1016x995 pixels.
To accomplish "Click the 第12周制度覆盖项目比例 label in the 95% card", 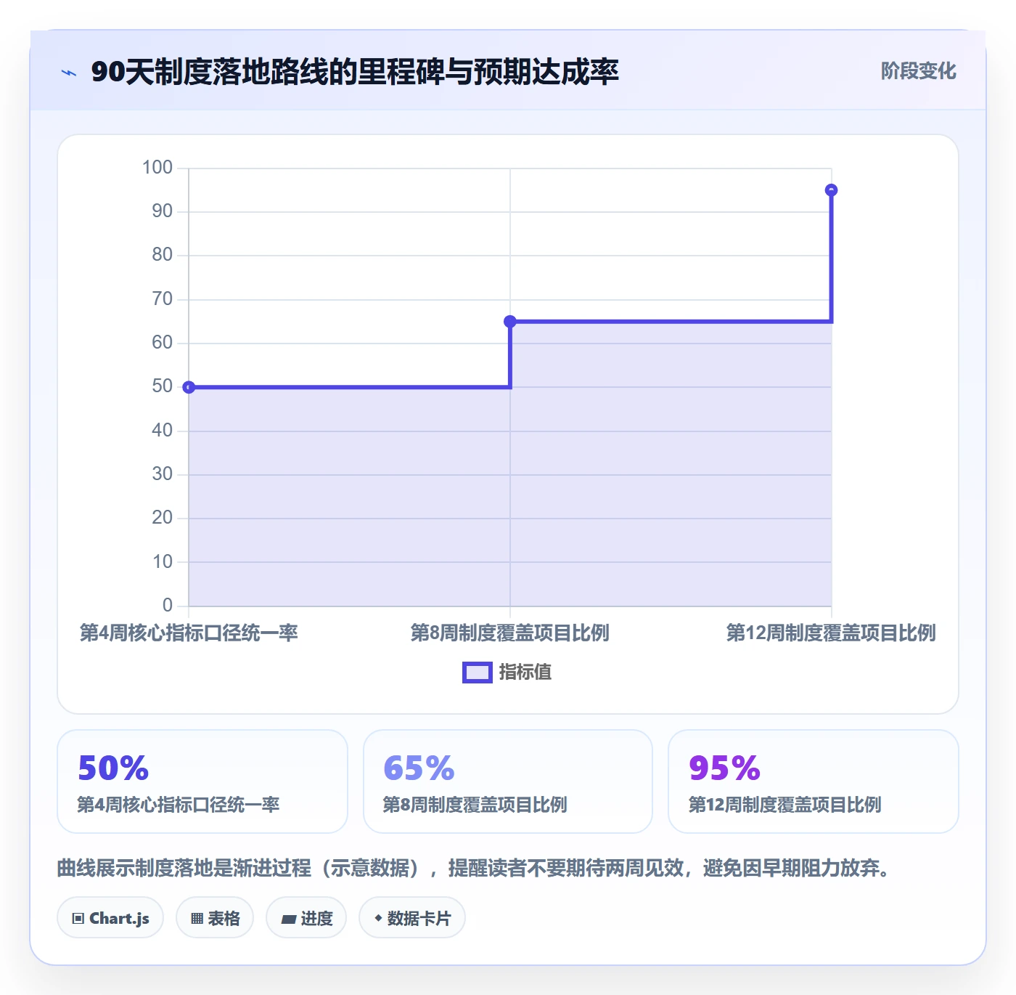I will point(785,805).
